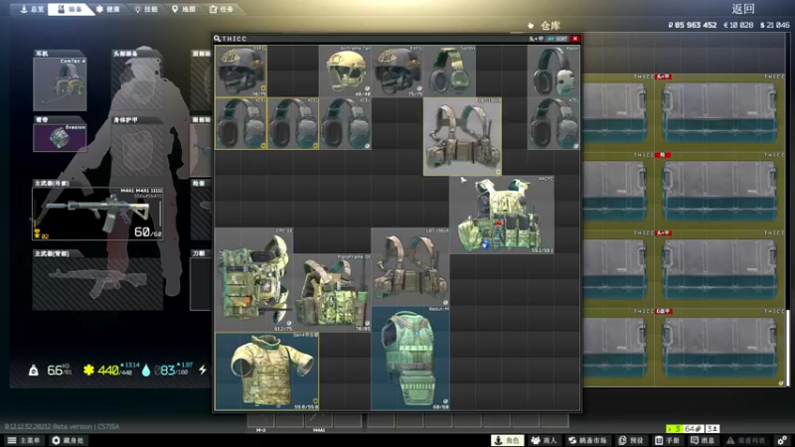Select the Razor headset in top right corner
This screenshot has width=795, height=447.
pyautogui.click(x=554, y=71)
